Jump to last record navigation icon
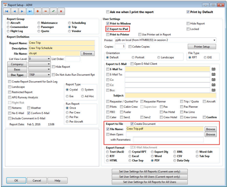Viewport: 227px width, 187px height. click(30, 11)
